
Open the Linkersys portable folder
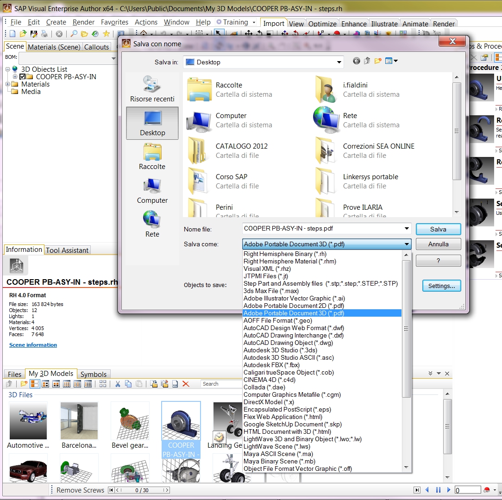pyautogui.click(x=357, y=181)
